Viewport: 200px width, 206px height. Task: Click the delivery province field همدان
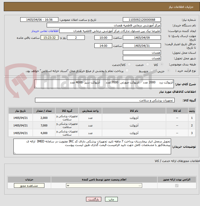(x=142, y=52)
